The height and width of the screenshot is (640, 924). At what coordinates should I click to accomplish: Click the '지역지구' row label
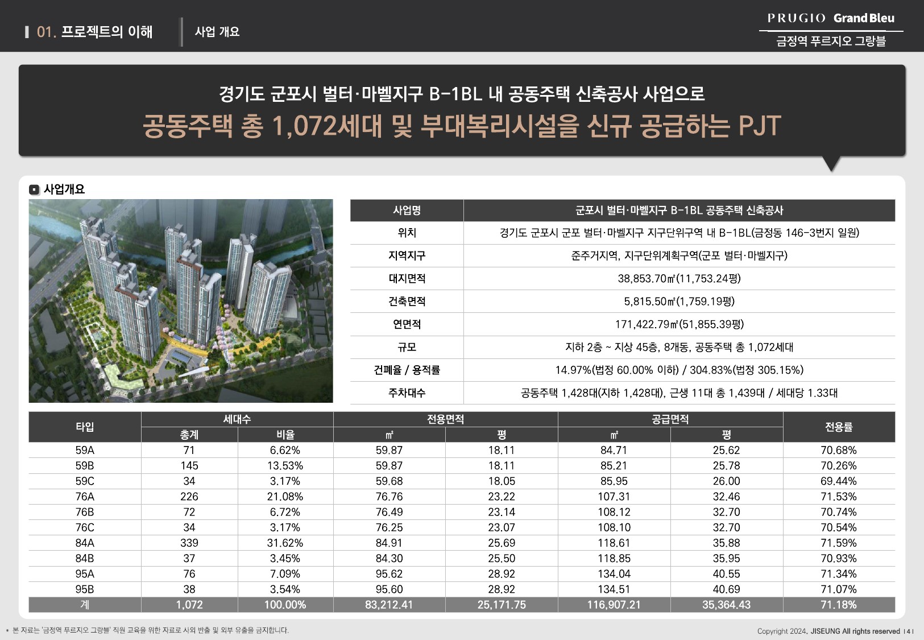pos(407,255)
